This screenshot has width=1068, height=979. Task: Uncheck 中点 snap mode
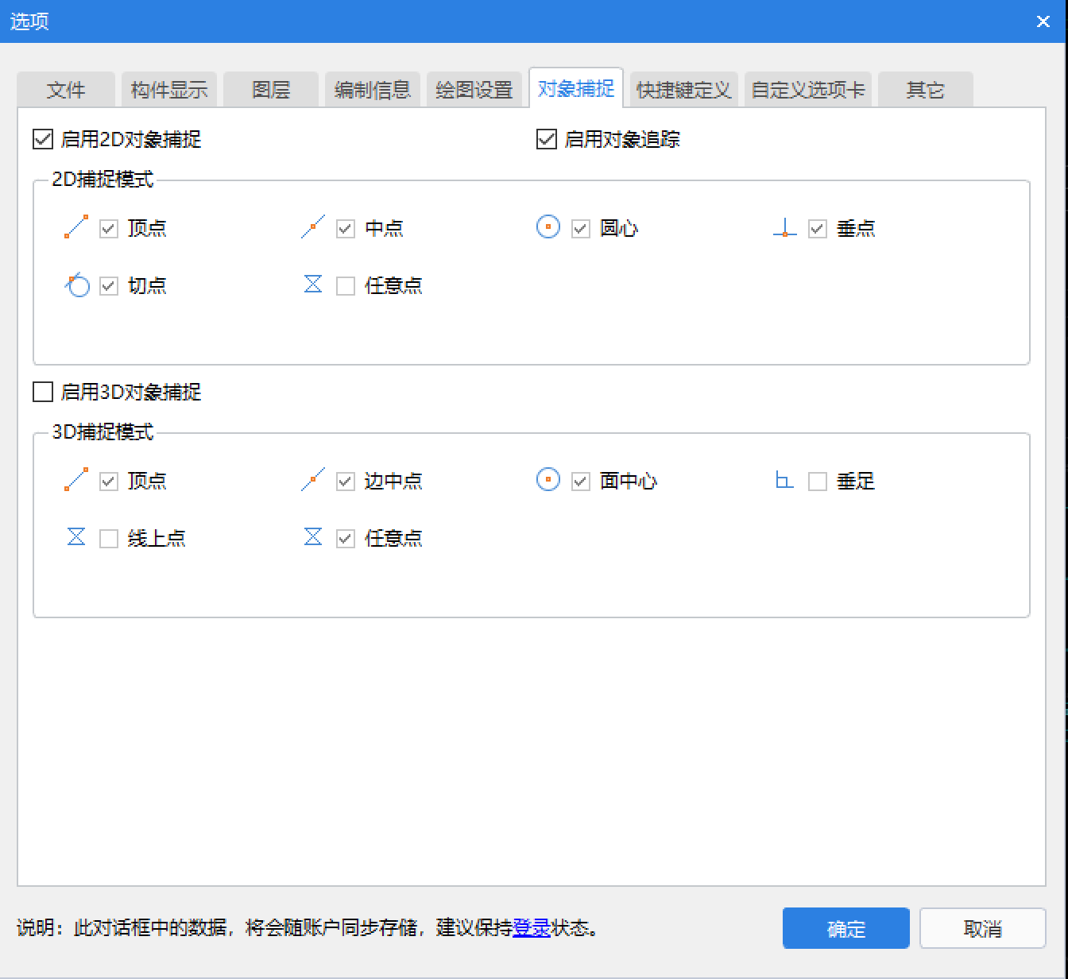pos(346,229)
